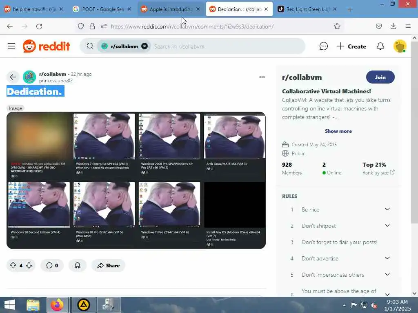
Task: Bookmark this page with the star
Action: pyautogui.click(x=337, y=26)
